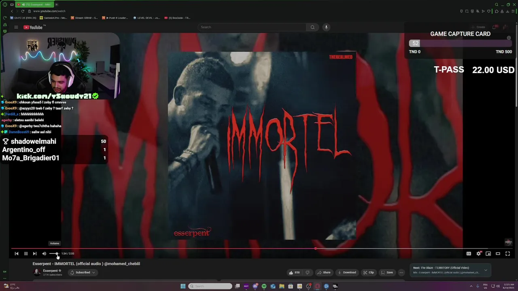The height and width of the screenshot is (291, 518).
Task: Open the Gamekot.Pro bookmark
Action: pos(53,18)
